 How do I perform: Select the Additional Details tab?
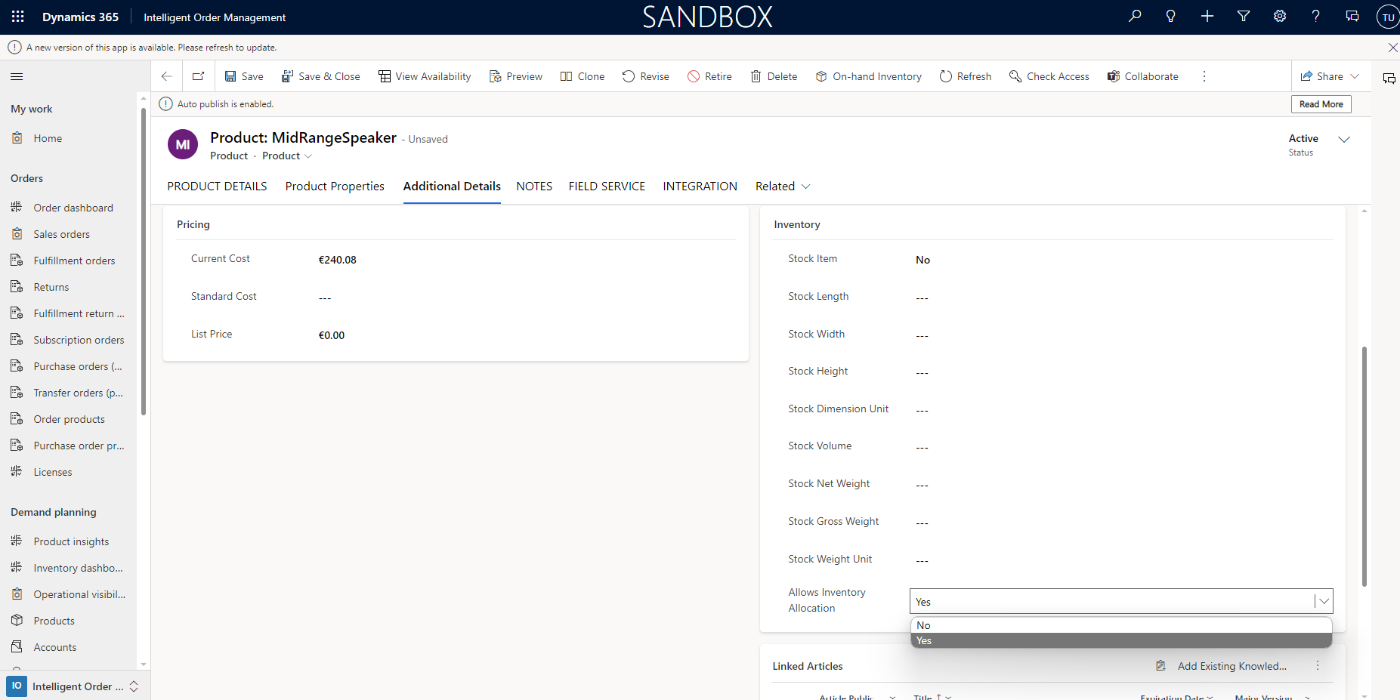[x=452, y=187]
